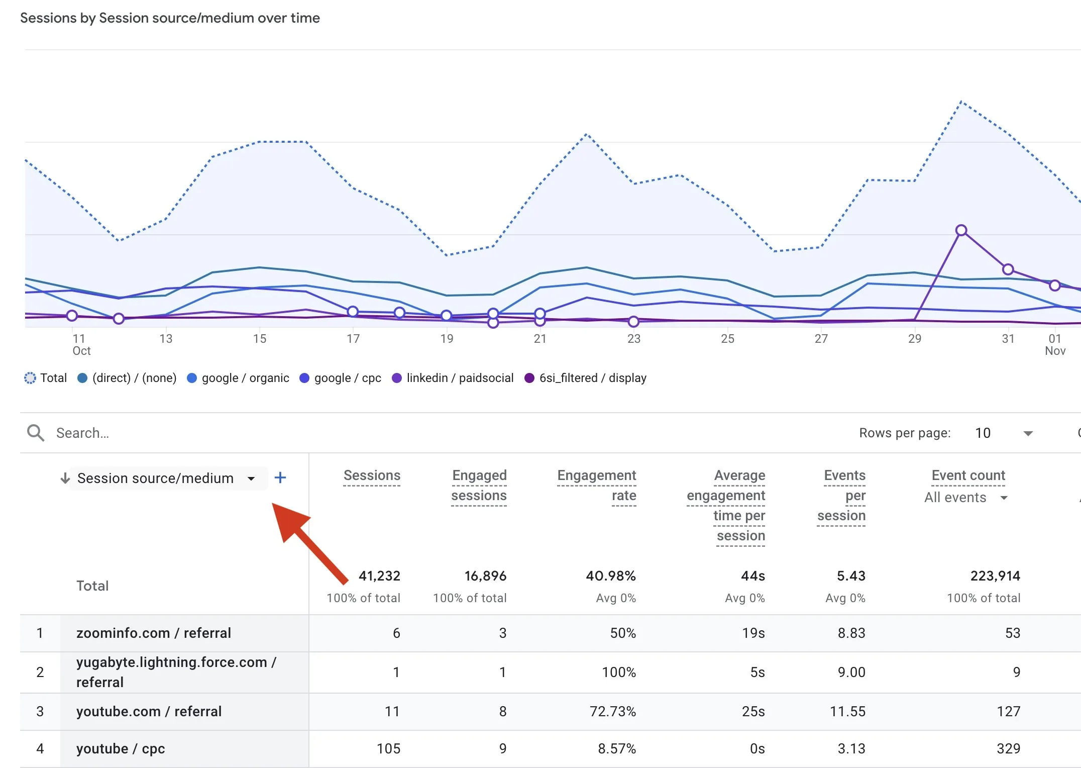Click the youtube / cpc sessions value 105
This screenshot has width=1081, height=768.
388,748
